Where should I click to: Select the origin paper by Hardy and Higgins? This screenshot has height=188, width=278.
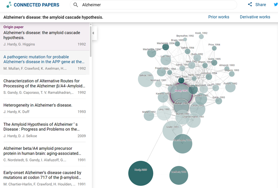(45, 35)
